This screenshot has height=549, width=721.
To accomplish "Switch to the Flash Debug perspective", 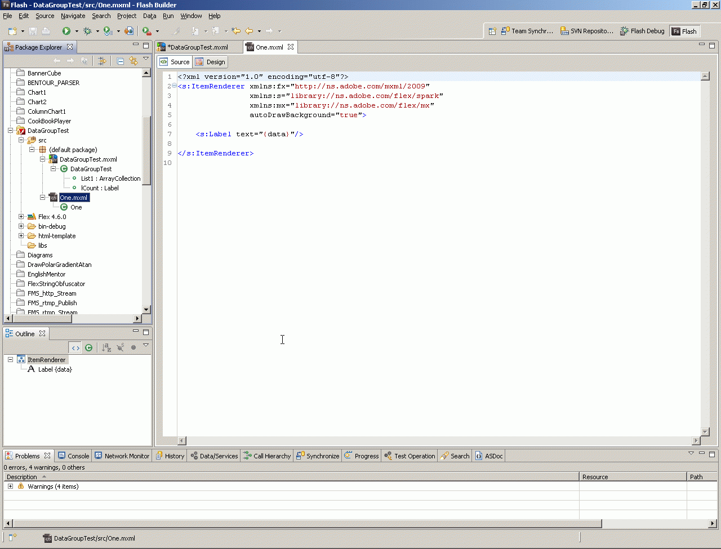I will [x=642, y=32].
